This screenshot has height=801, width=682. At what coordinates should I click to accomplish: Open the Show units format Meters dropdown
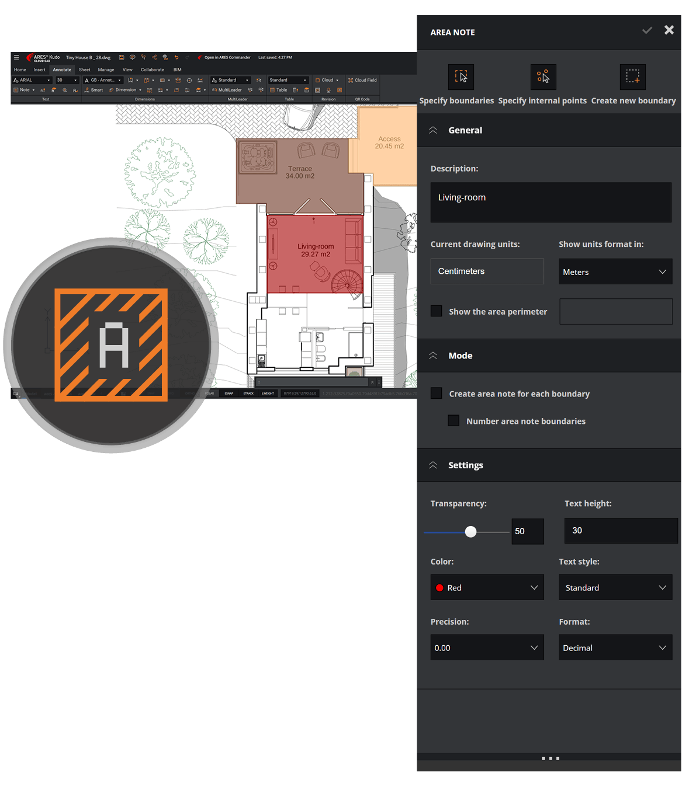point(615,272)
